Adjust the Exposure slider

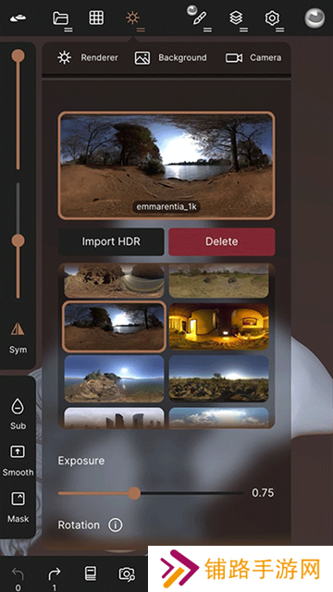(151, 493)
